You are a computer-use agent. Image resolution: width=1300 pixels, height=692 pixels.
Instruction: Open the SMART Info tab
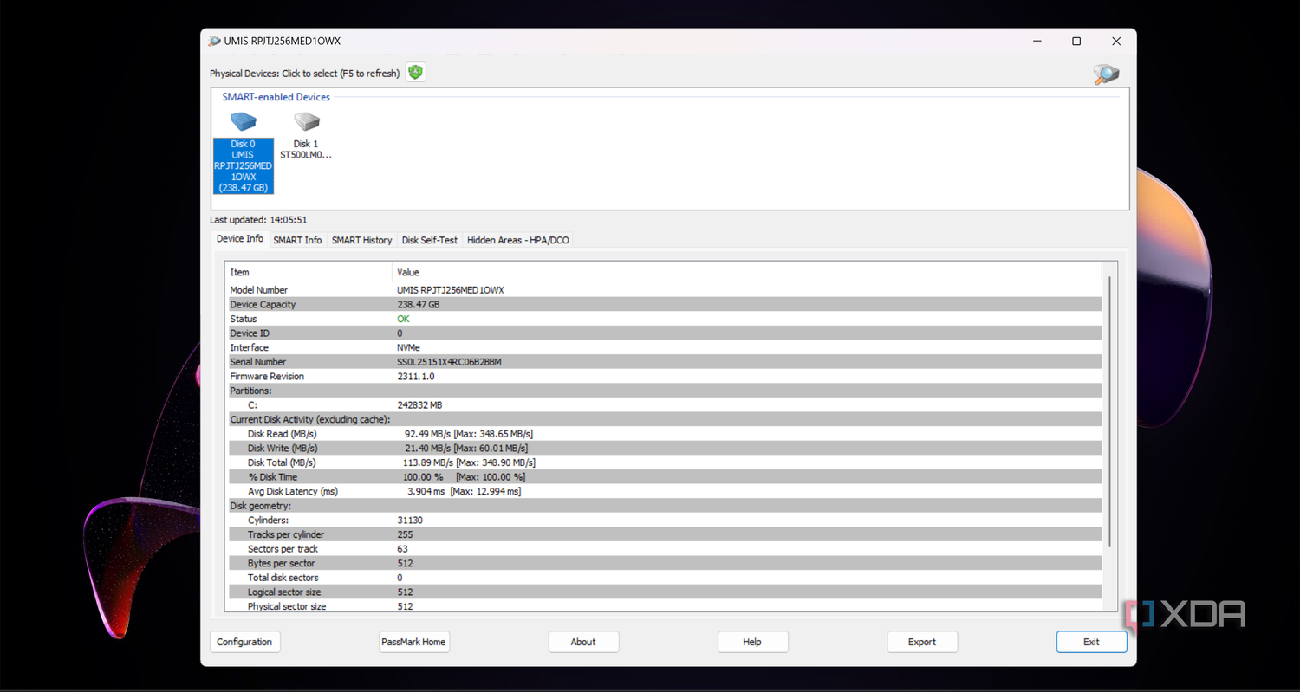(297, 240)
